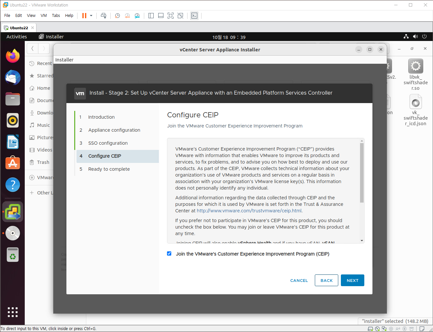Click the disc drive icon in dock
This screenshot has height=332, width=433.
(13, 233)
